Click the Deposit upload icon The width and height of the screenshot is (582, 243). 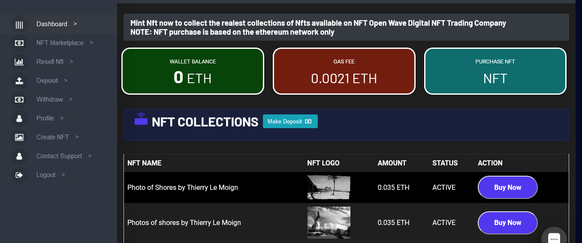tap(19, 81)
